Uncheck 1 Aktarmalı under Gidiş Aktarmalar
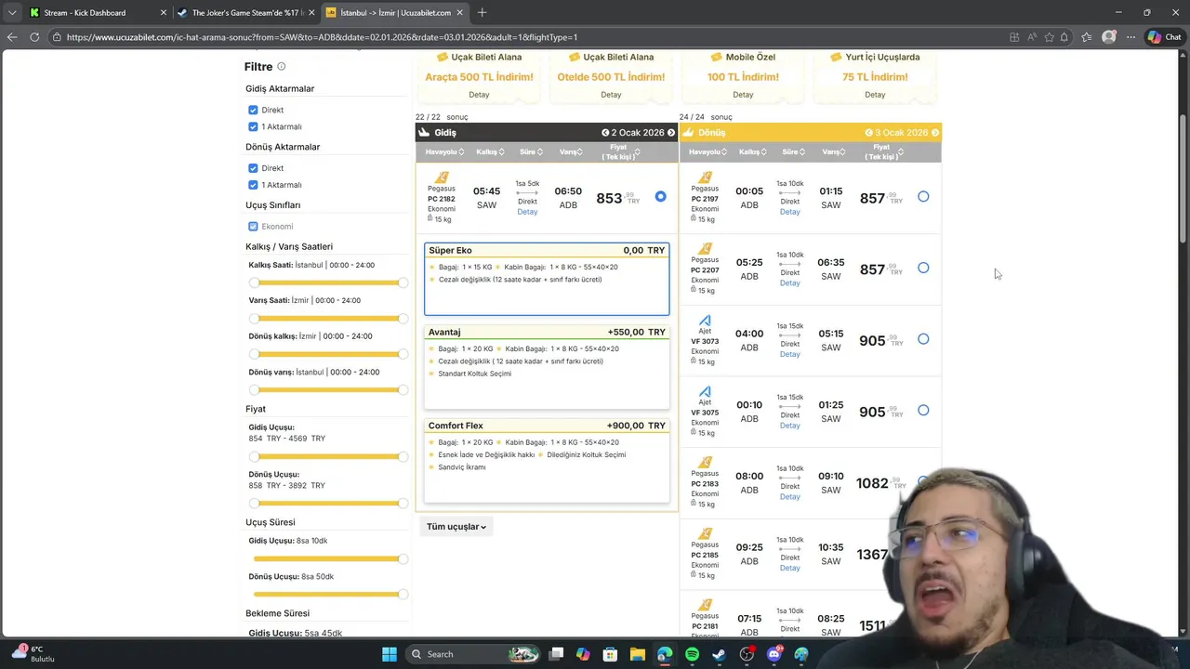 tap(253, 126)
